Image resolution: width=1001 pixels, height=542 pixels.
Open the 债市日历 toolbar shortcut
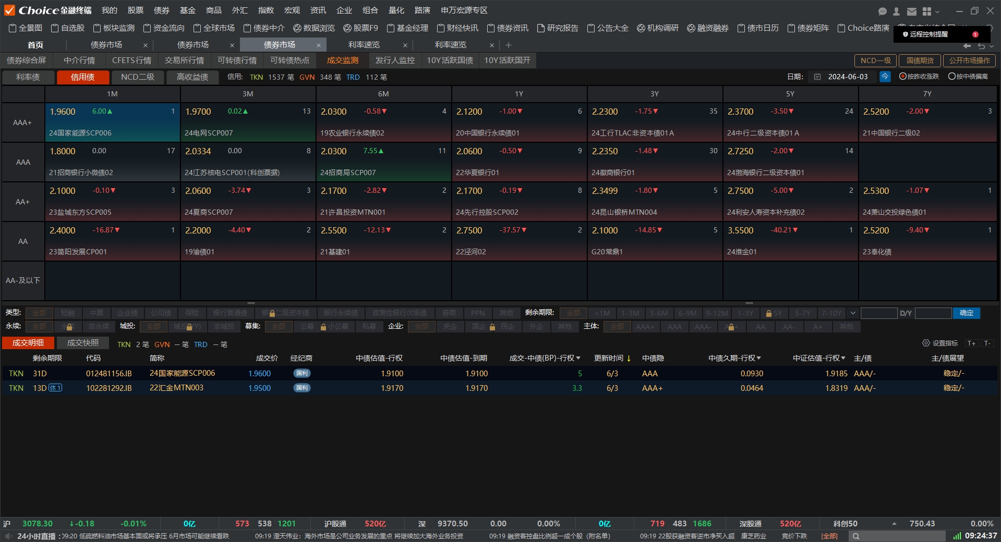pyautogui.click(x=758, y=28)
